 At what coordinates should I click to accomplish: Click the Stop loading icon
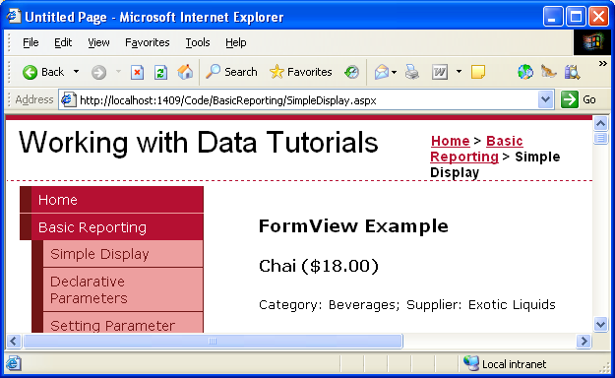[137, 72]
